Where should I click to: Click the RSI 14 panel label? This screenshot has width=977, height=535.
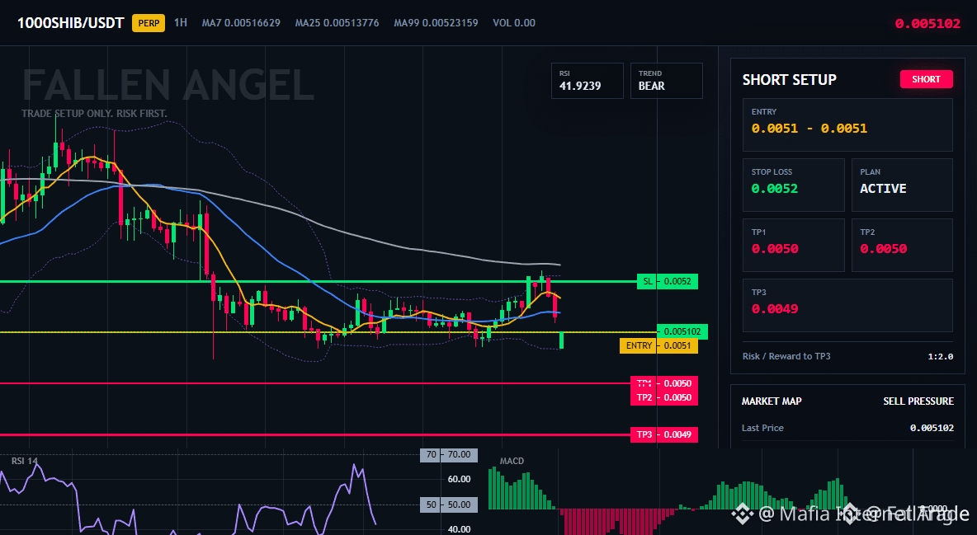pyautogui.click(x=24, y=461)
